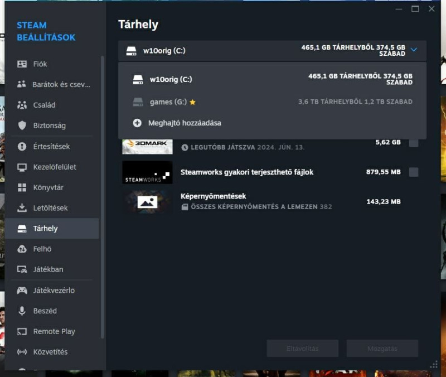The image size is (446, 377).
Task: Open the Fiók settings page
Action: click(52, 64)
